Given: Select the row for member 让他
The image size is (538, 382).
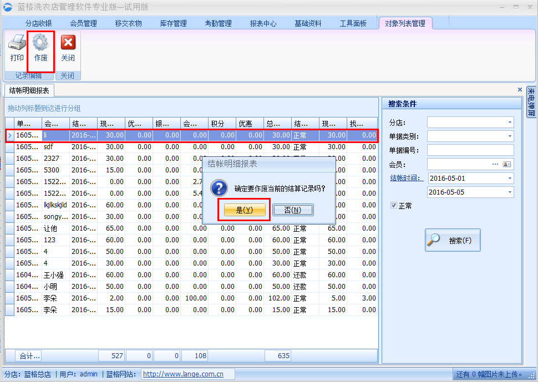Looking at the screenshot, I should coord(191,228).
